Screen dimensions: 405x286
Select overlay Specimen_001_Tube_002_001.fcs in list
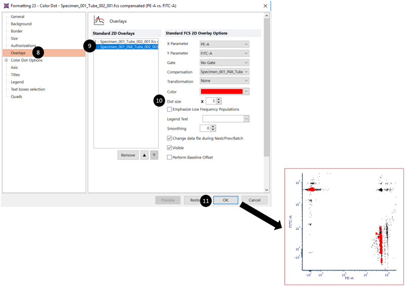126,42
